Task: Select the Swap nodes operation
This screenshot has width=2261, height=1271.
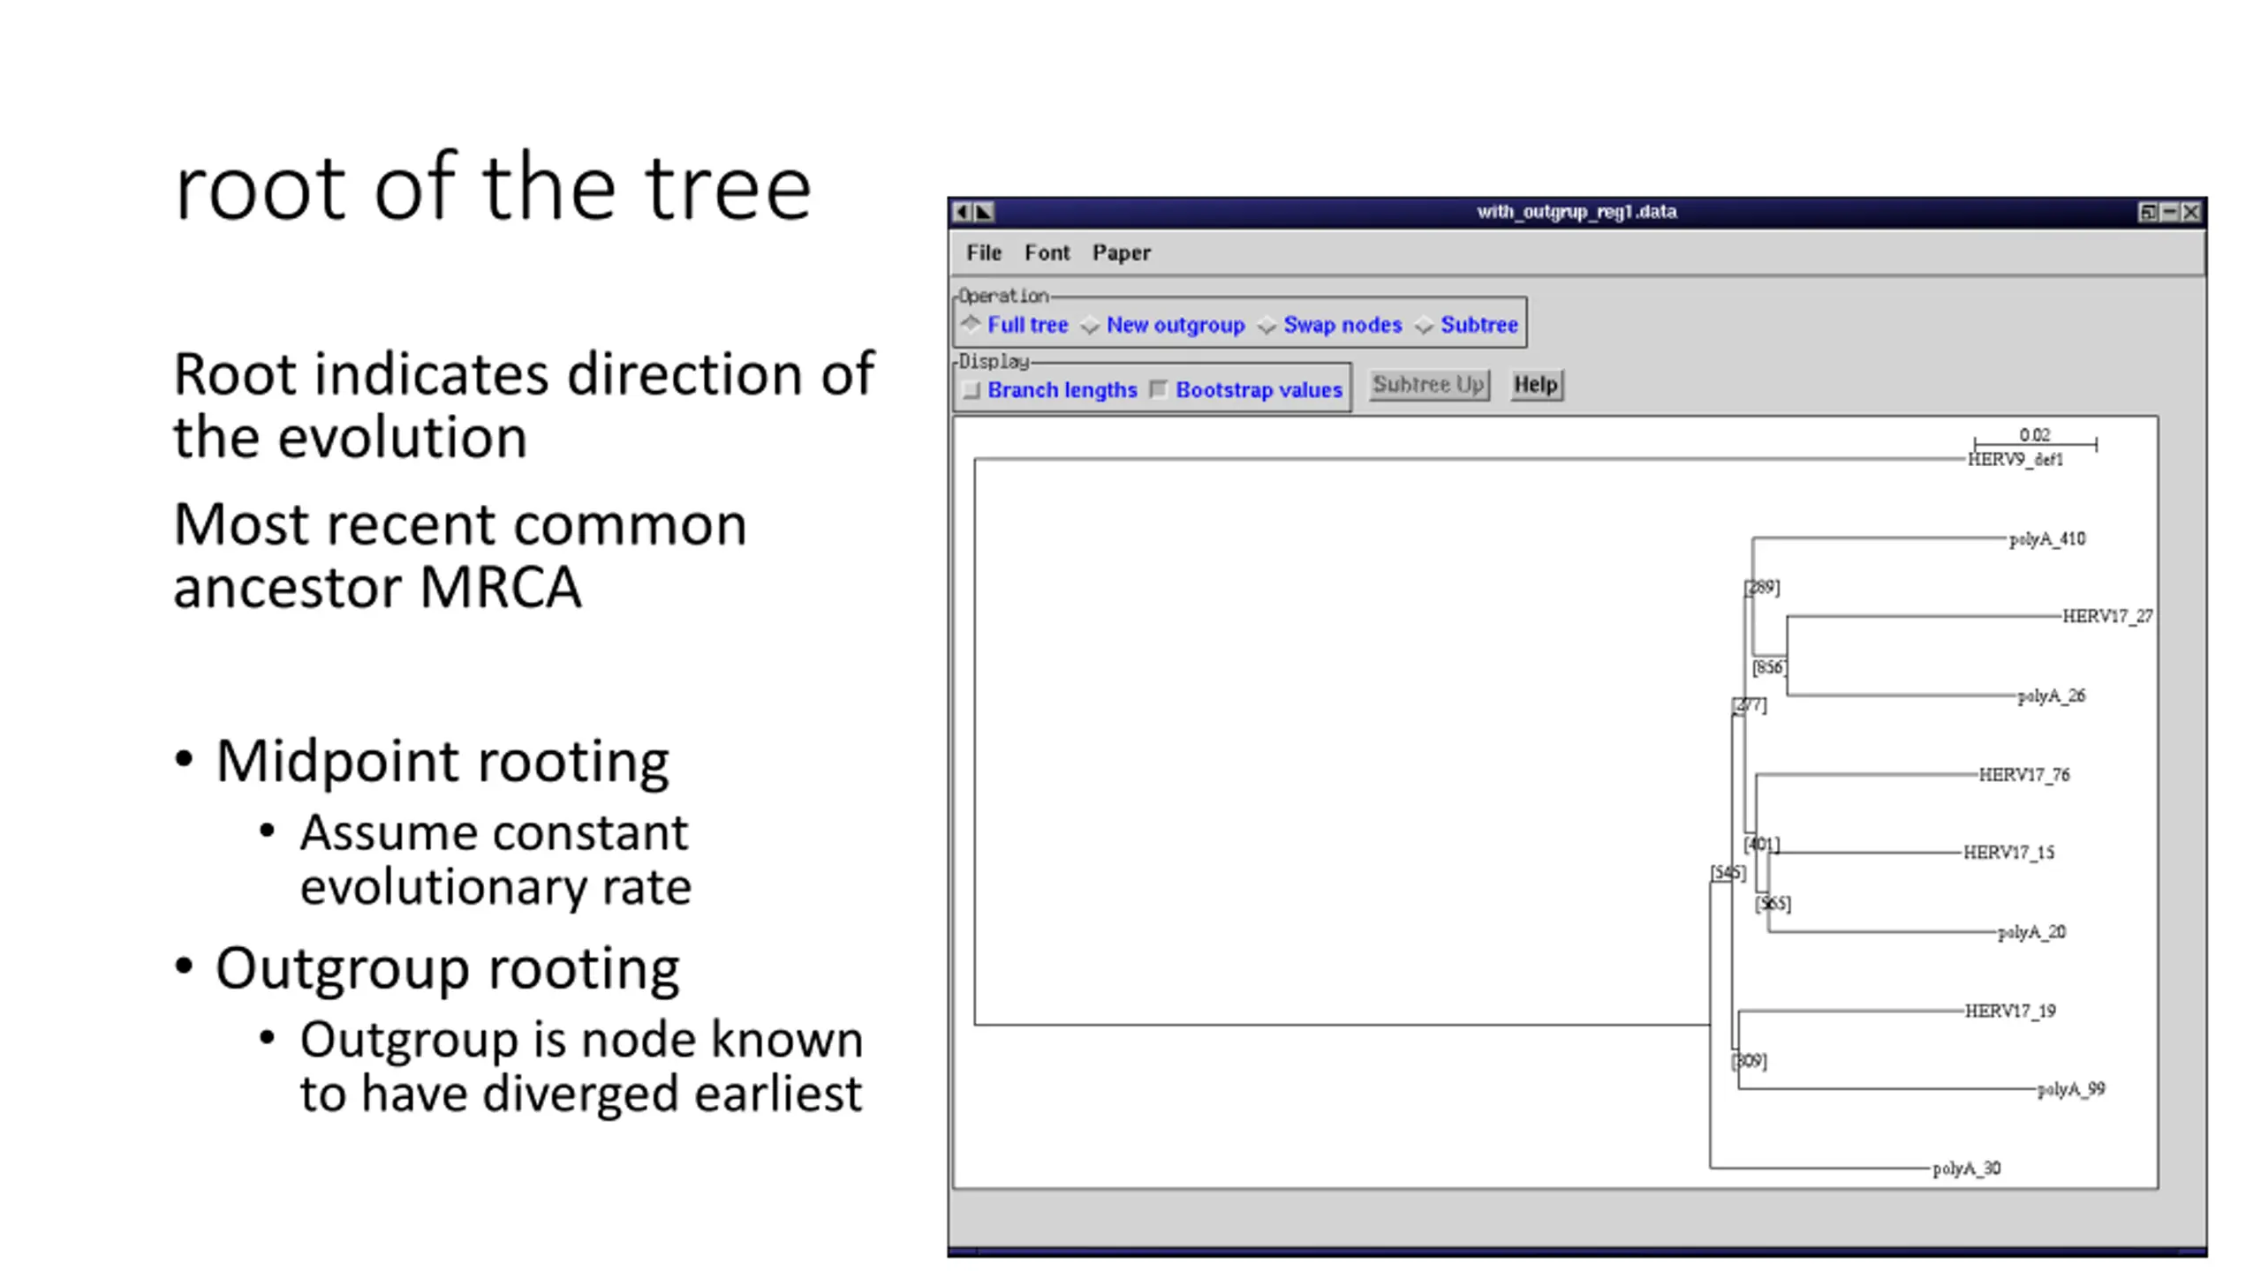Action: pyautogui.click(x=1330, y=325)
